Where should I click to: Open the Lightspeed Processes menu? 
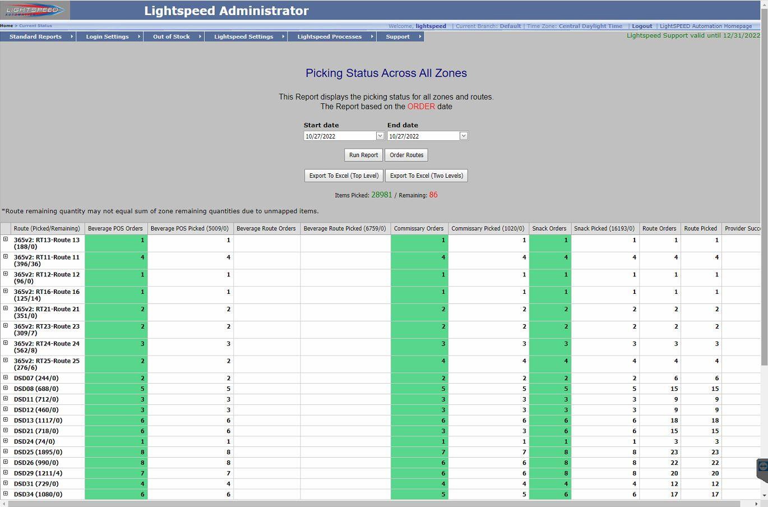click(x=332, y=36)
